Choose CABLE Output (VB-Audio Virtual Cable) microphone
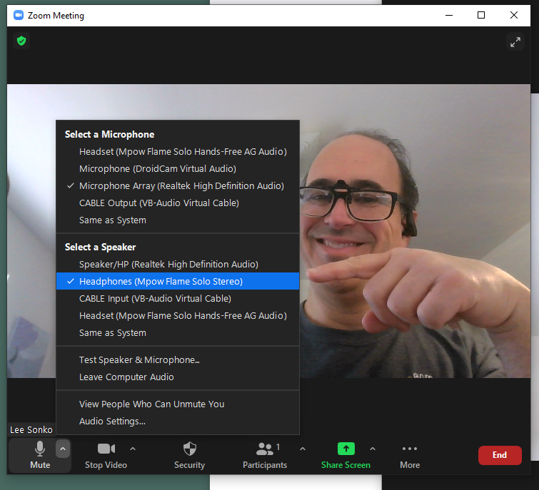The image size is (539, 490). point(178,203)
